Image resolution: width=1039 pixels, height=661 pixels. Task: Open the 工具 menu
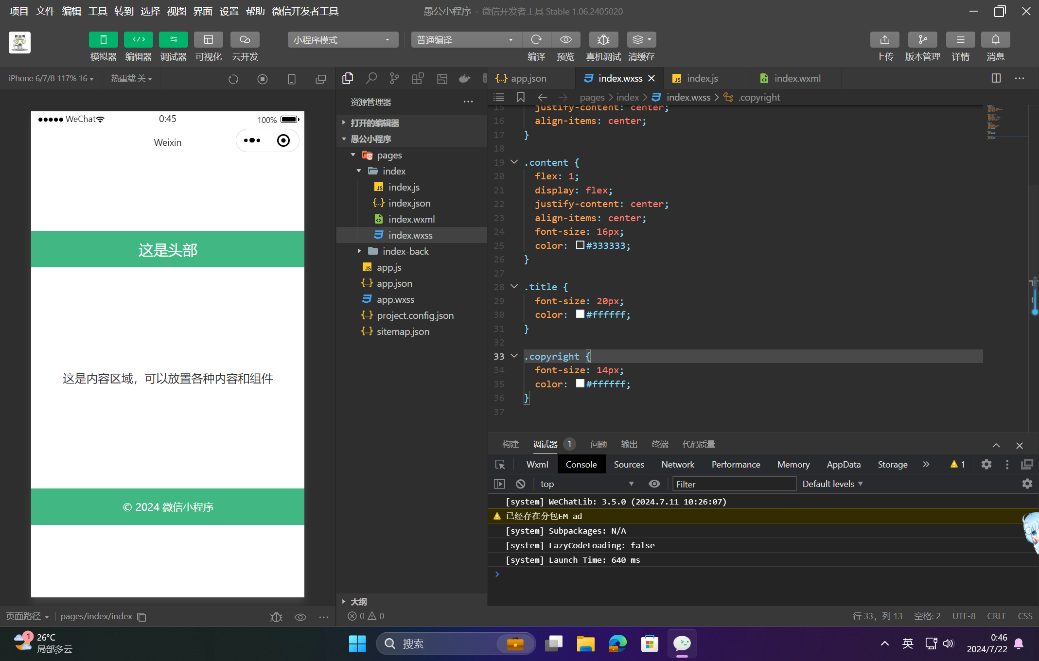tap(97, 11)
